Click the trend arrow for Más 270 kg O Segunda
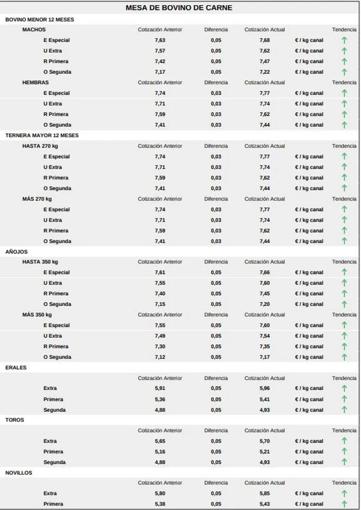 tap(344, 241)
